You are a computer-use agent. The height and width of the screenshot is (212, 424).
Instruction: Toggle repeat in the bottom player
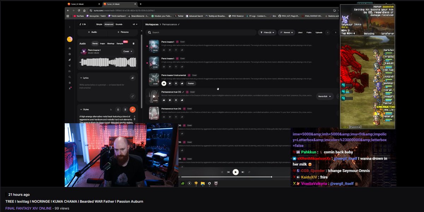249,172
